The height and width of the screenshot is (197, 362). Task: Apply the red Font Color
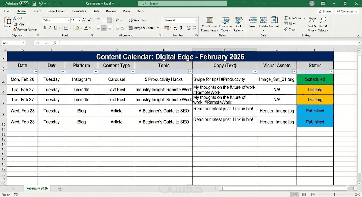(x=86, y=28)
